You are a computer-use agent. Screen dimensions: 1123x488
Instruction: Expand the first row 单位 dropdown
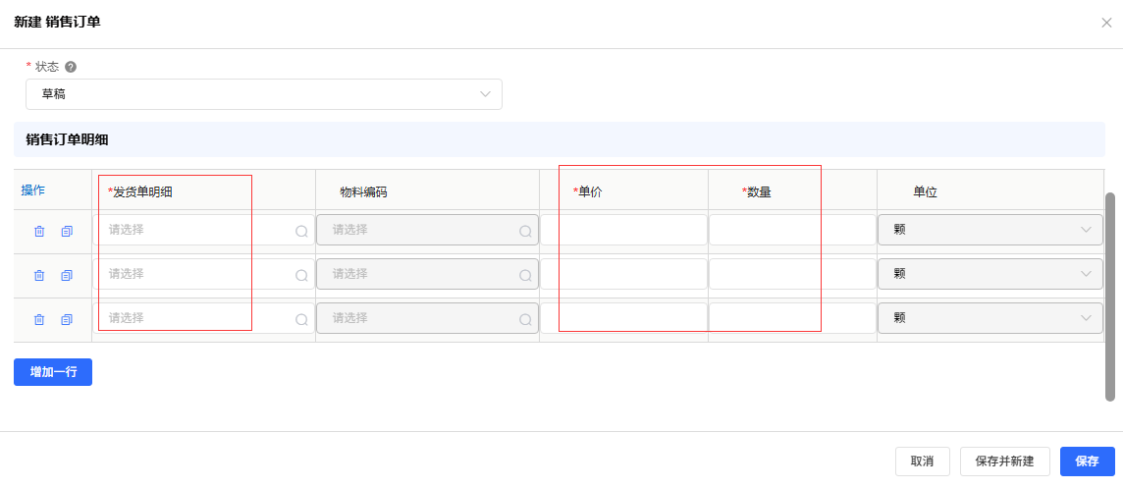pyautogui.click(x=989, y=230)
